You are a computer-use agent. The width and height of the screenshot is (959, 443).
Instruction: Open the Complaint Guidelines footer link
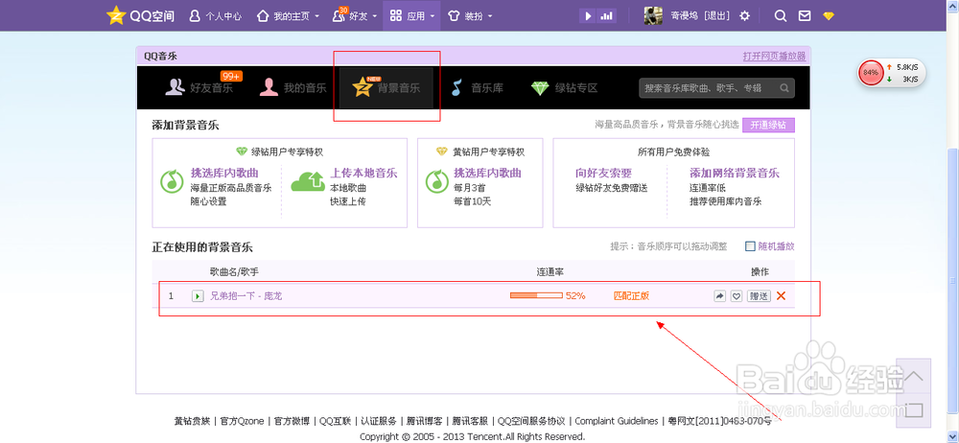(617, 421)
